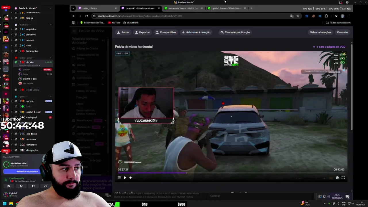Open the YouTube bookmark
Image resolution: width=368 pixels, height=207 pixels.
[x=114, y=23]
